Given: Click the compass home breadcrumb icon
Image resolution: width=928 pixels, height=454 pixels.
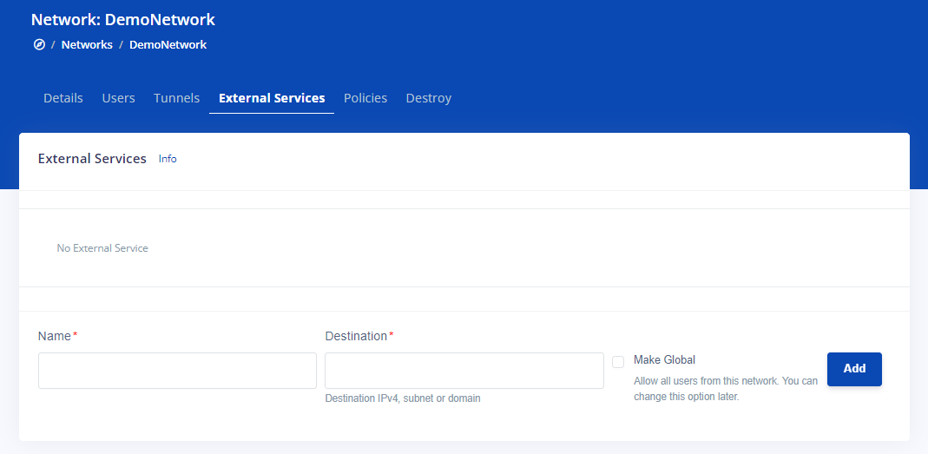Looking at the screenshot, I should coord(39,44).
